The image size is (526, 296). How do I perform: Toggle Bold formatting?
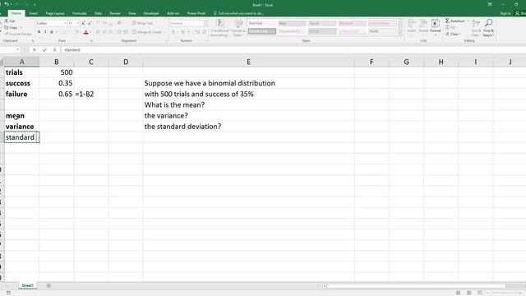pyautogui.click(x=39, y=32)
